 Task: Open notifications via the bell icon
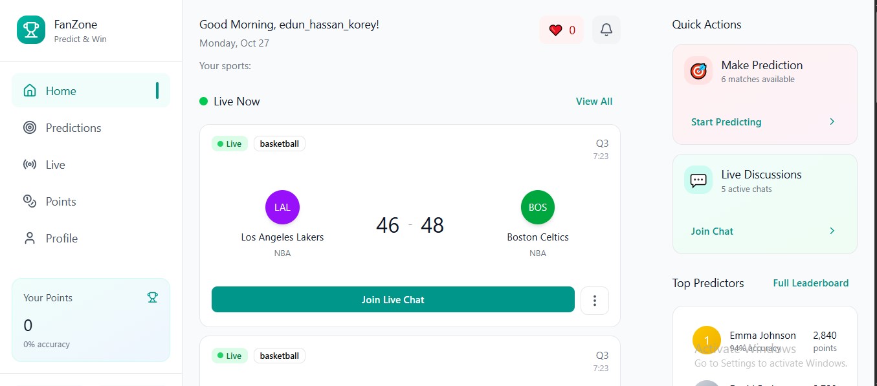(x=606, y=30)
